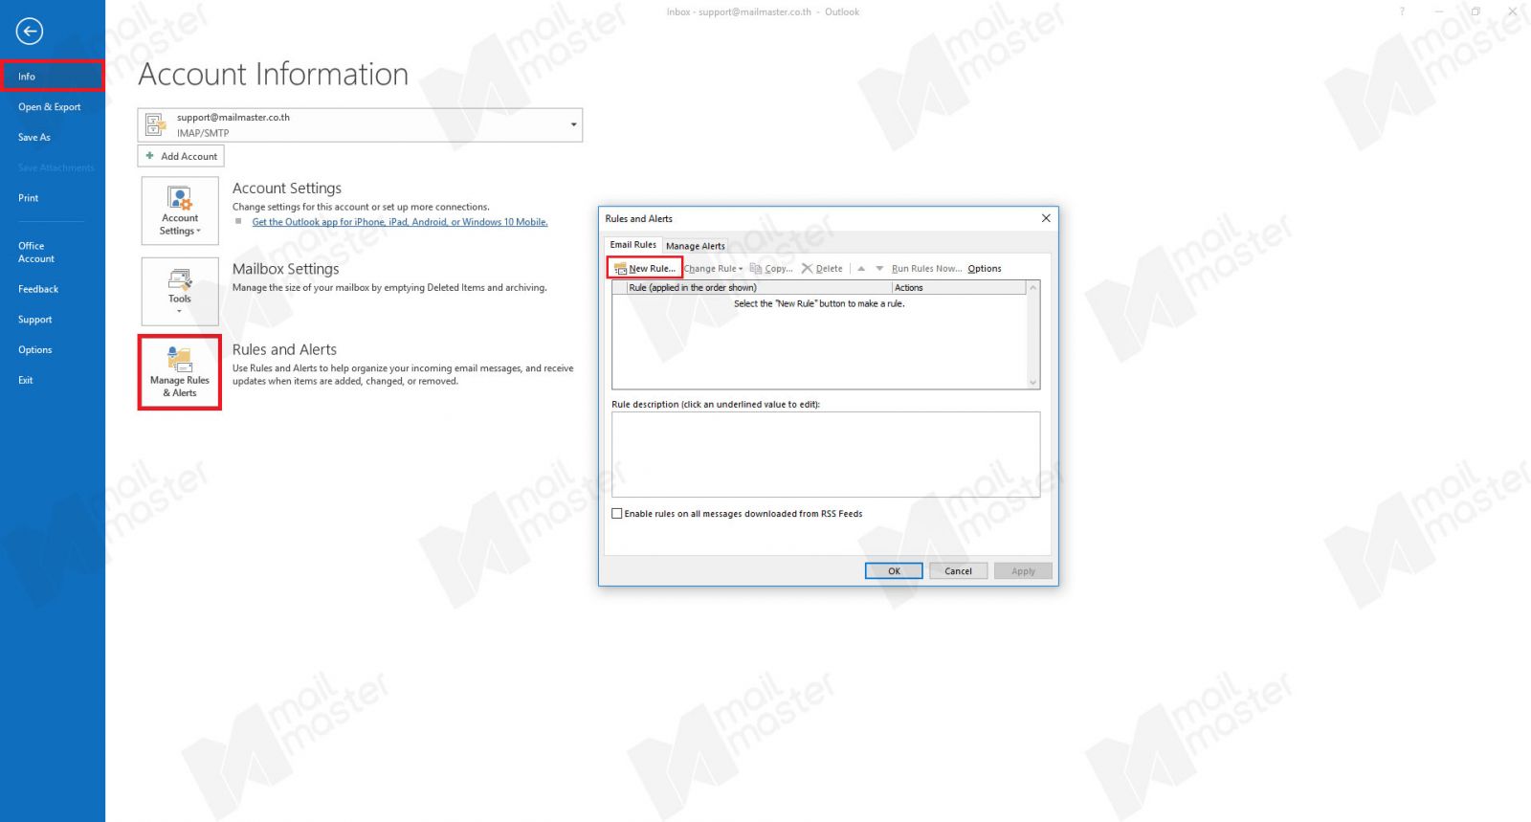
Task: Click Run Rules Now in the dialog
Action: click(926, 269)
